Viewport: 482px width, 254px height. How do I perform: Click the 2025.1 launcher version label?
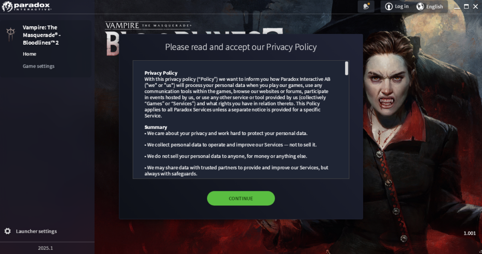[x=46, y=248]
